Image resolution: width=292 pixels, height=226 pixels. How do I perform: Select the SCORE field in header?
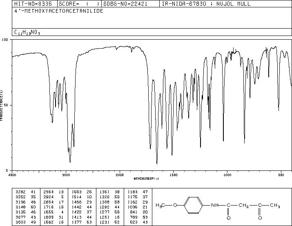pos(79,4)
